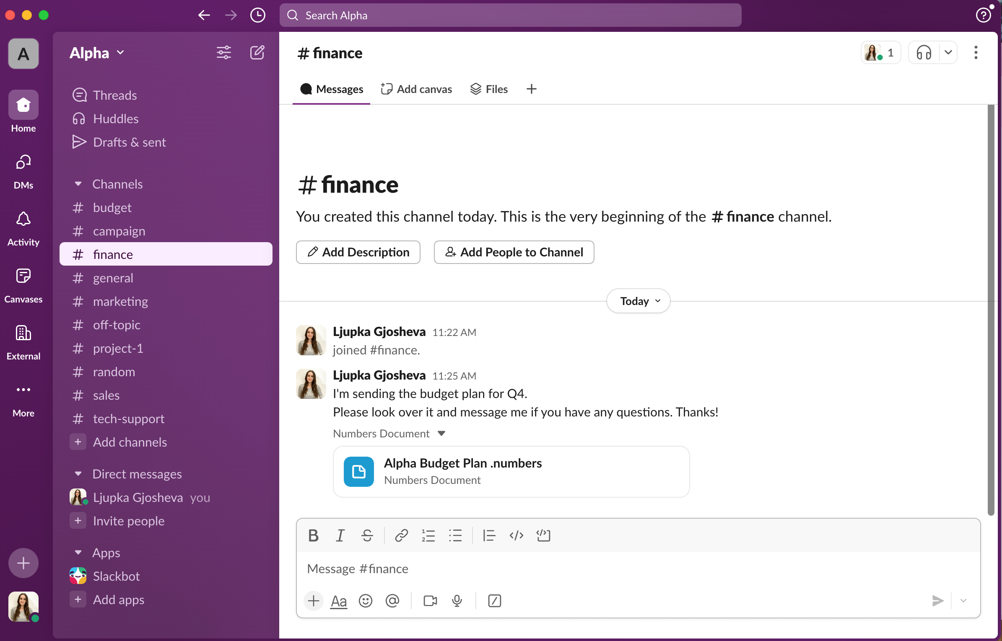Click the forward navigation arrow

click(x=231, y=16)
